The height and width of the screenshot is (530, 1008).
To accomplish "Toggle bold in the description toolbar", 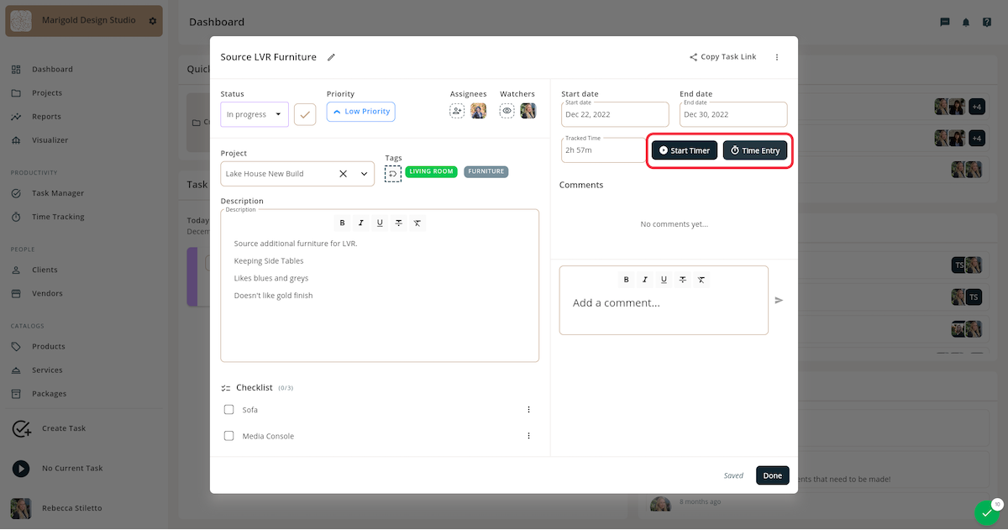I will tap(342, 223).
